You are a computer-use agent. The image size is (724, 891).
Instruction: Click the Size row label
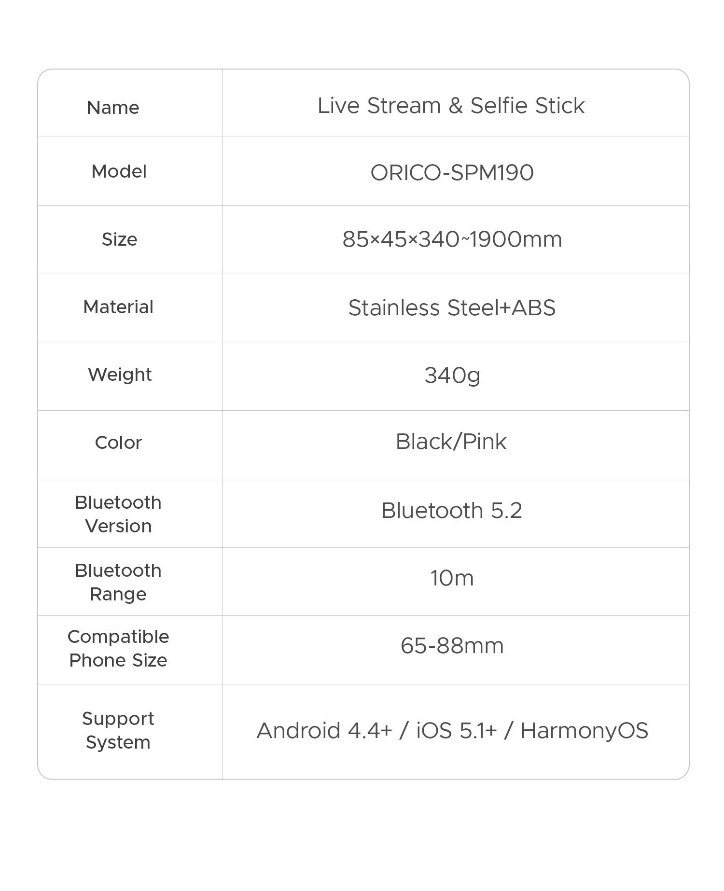(x=119, y=239)
